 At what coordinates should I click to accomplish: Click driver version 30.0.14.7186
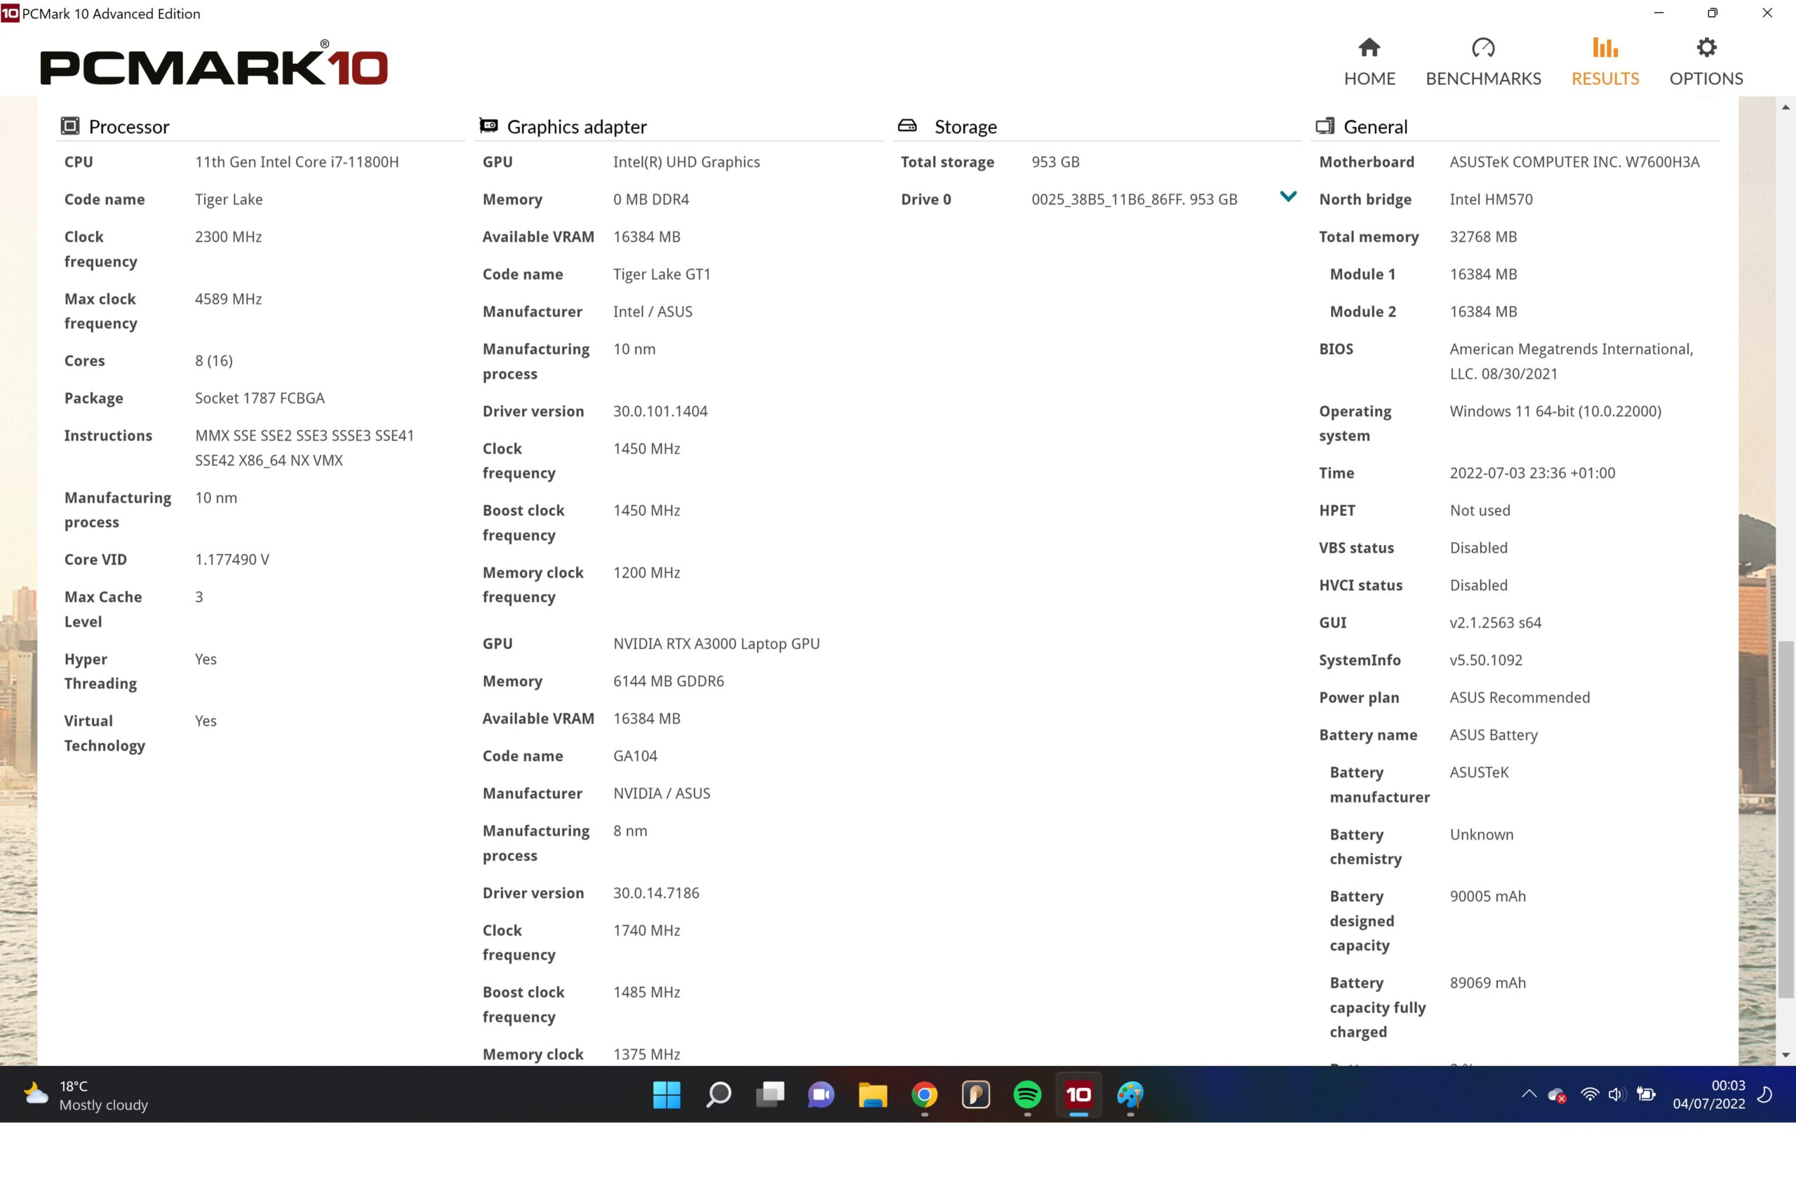pyautogui.click(x=656, y=893)
